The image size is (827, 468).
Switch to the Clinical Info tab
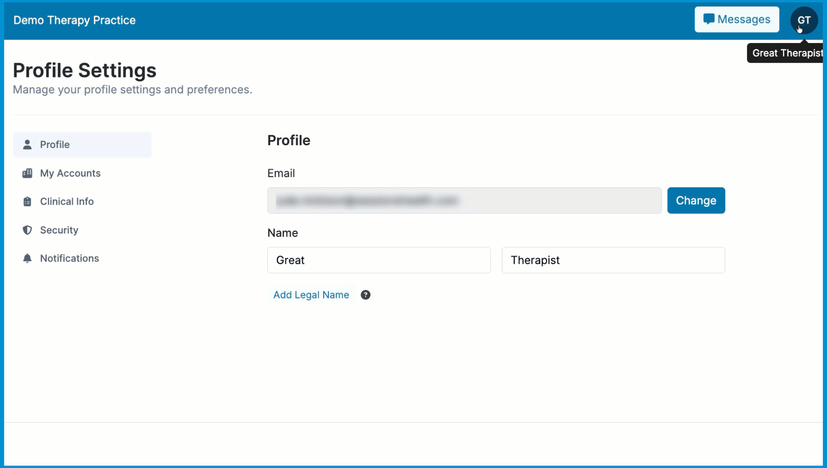[66, 201]
